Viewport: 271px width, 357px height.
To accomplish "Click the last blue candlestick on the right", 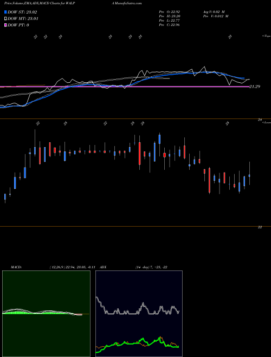I will (249, 176).
